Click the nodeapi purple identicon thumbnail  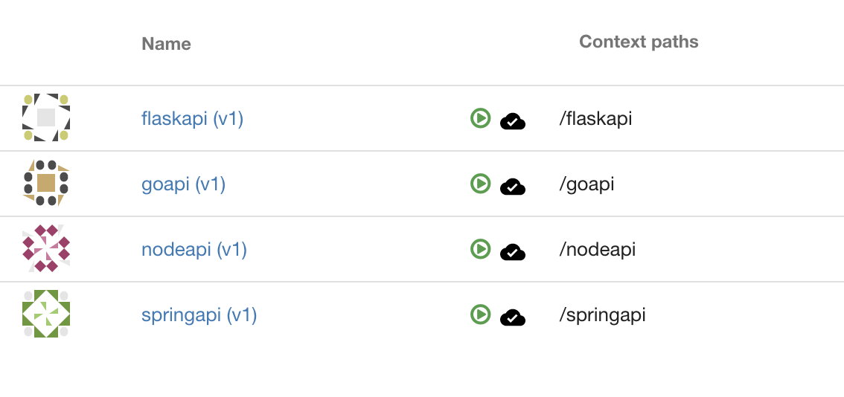click(x=46, y=248)
